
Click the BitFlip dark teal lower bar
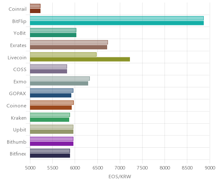click(117, 23)
